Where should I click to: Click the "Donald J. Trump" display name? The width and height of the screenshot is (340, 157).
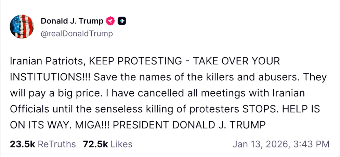72,21
